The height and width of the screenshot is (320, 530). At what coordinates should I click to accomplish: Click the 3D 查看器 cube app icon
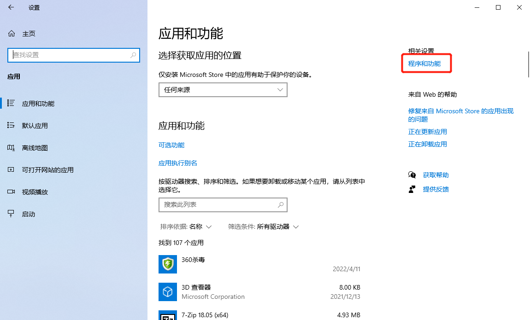click(168, 291)
